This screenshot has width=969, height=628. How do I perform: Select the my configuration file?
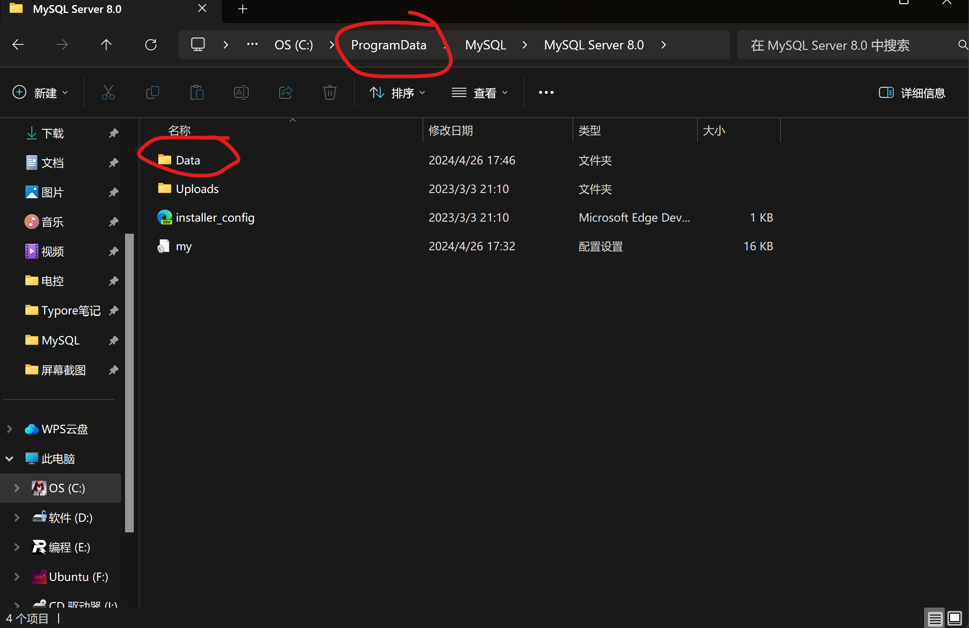tap(174, 246)
